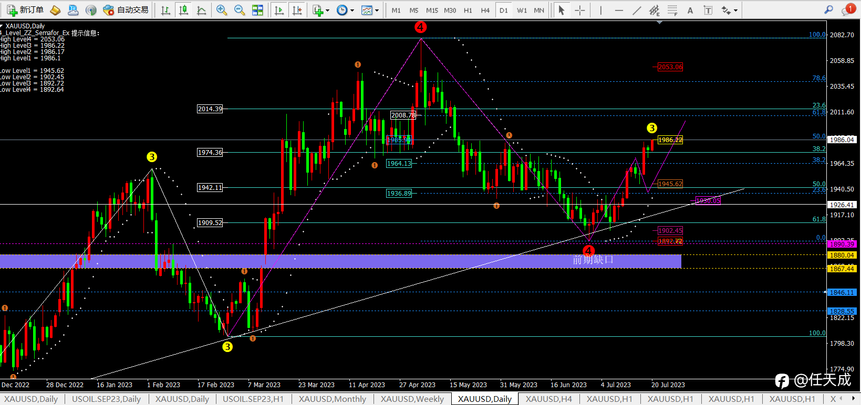Select the M1 timeframe

coord(396,10)
